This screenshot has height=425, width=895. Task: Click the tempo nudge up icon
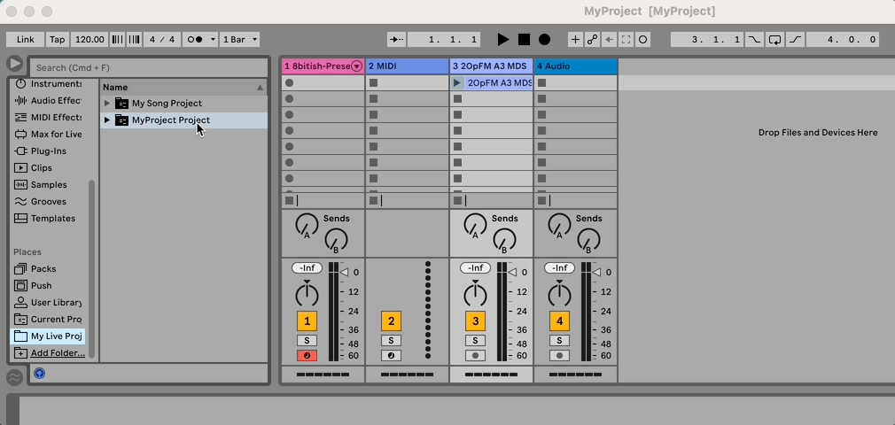click(134, 39)
